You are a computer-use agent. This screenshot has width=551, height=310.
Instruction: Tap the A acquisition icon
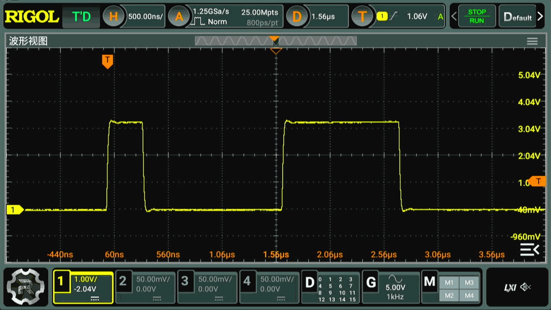pos(179,16)
